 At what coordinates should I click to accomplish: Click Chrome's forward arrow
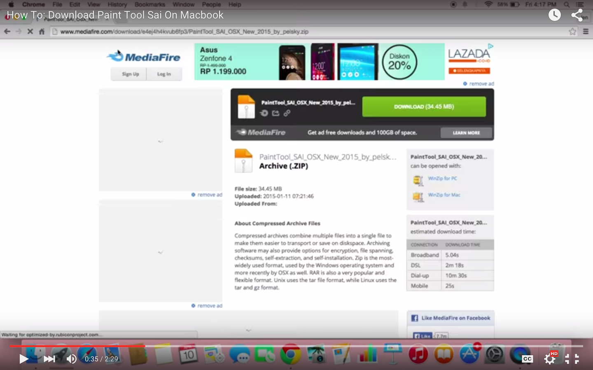[x=19, y=31]
